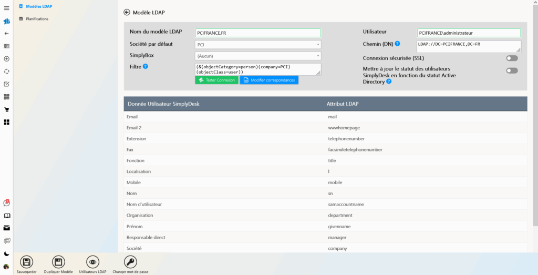Click the 'Fax' row label
Image resolution: width=538 pixels, height=275 pixels.
pyautogui.click(x=130, y=150)
